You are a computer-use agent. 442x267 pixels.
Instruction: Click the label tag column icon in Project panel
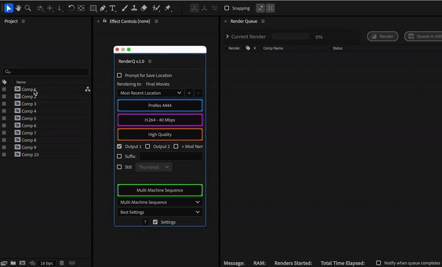click(4, 82)
